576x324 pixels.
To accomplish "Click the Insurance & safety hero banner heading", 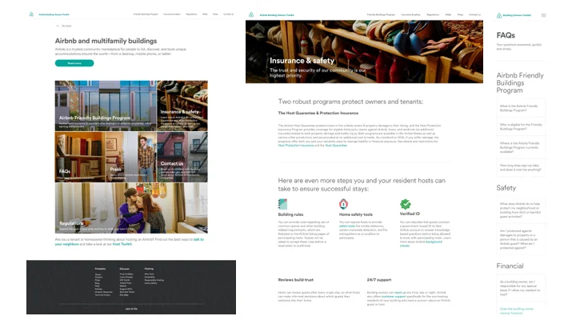I will pyautogui.click(x=302, y=61).
